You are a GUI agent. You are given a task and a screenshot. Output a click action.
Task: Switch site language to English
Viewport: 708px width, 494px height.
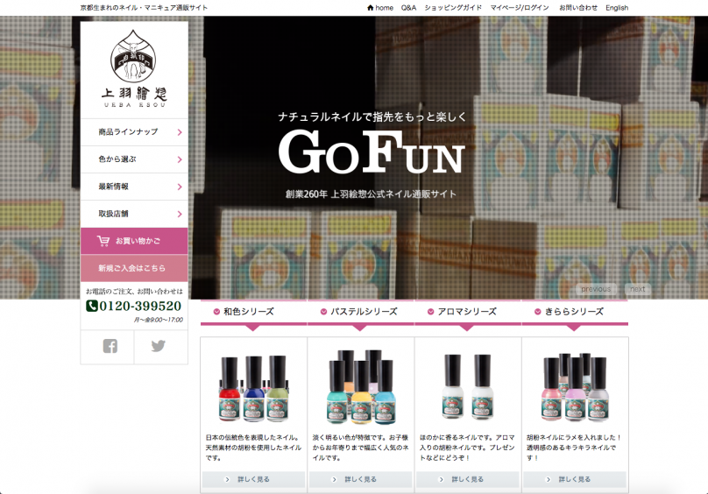617,8
